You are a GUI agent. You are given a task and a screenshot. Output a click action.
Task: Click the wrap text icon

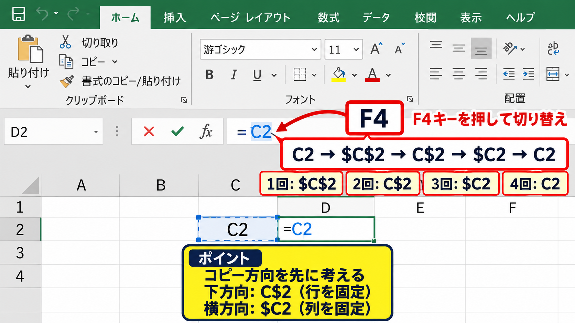pyautogui.click(x=553, y=48)
